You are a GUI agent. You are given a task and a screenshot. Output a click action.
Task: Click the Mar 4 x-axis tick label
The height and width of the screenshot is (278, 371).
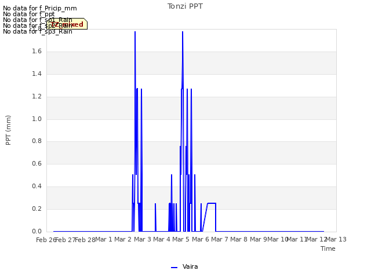click(162, 239)
